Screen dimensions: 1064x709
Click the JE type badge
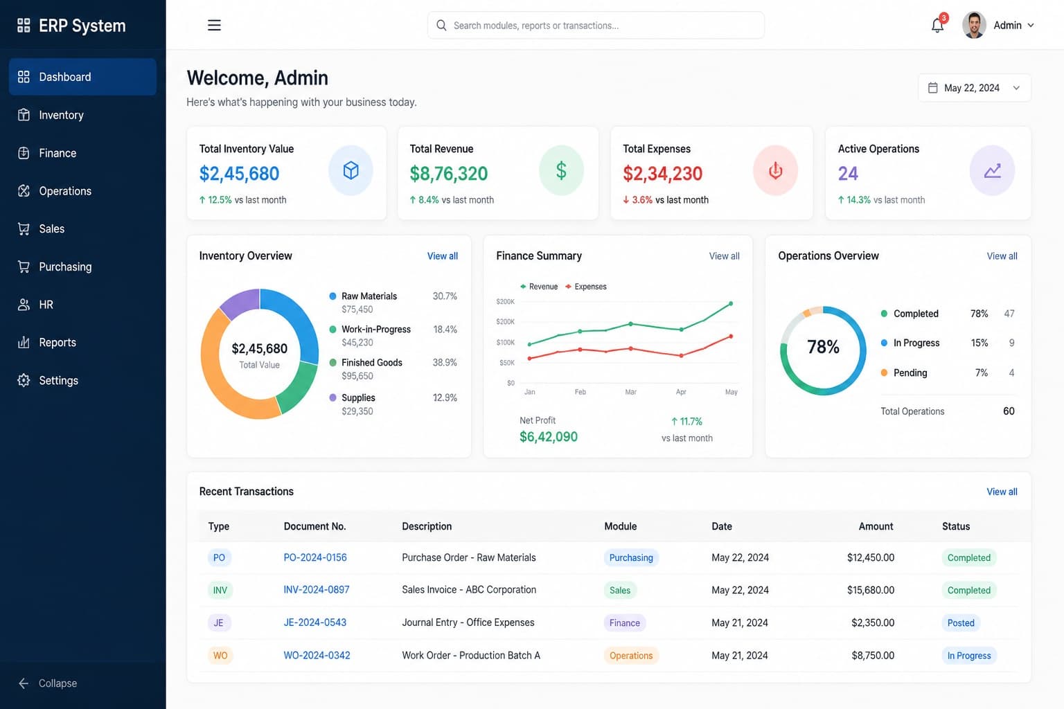pos(218,622)
